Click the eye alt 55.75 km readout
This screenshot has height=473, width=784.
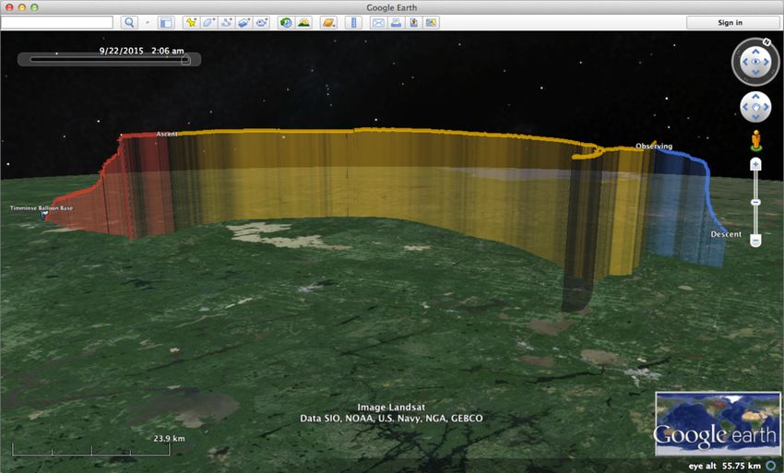[x=724, y=466]
